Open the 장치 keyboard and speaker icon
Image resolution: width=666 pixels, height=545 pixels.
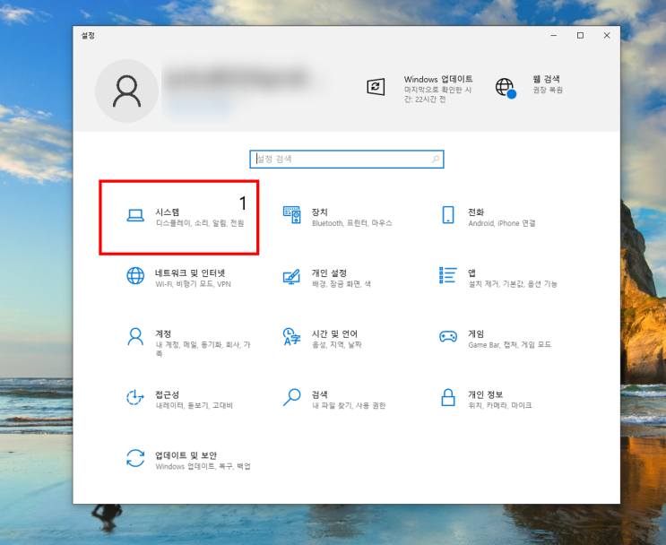(292, 215)
